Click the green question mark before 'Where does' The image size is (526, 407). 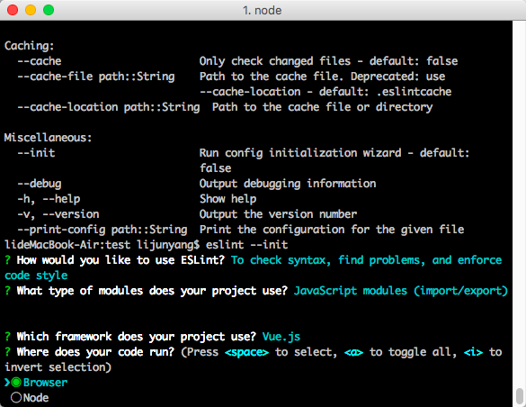8,352
